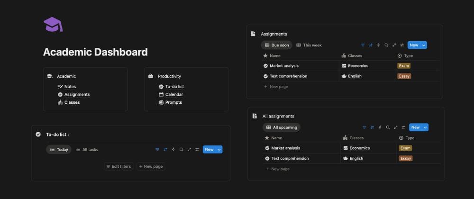Image resolution: width=474 pixels, height=199 pixels.
Task: Open view settings icon in Assignments toolbar
Action: click(x=402, y=45)
